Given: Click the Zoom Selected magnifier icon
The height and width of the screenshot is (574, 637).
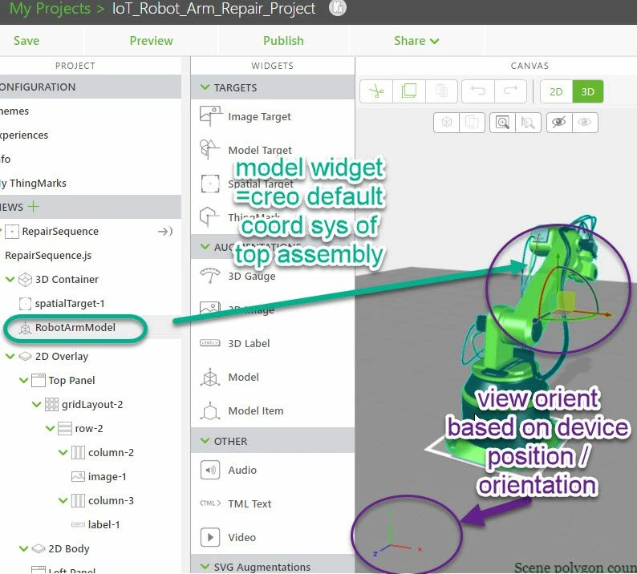Looking at the screenshot, I should [528, 122].
